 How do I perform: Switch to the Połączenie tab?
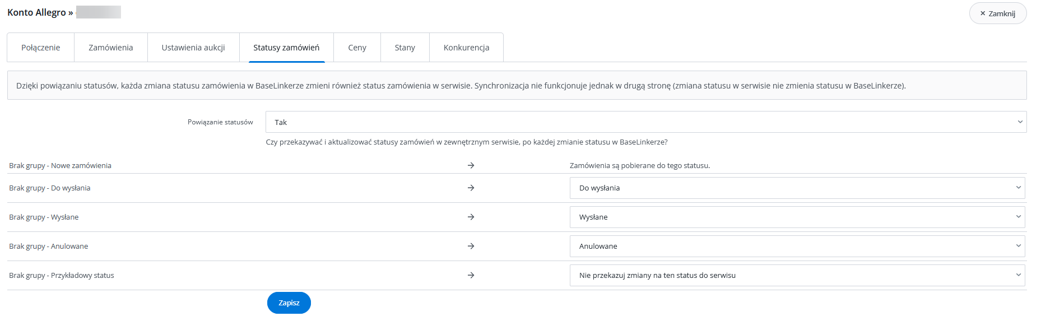[x=40, y=48]
